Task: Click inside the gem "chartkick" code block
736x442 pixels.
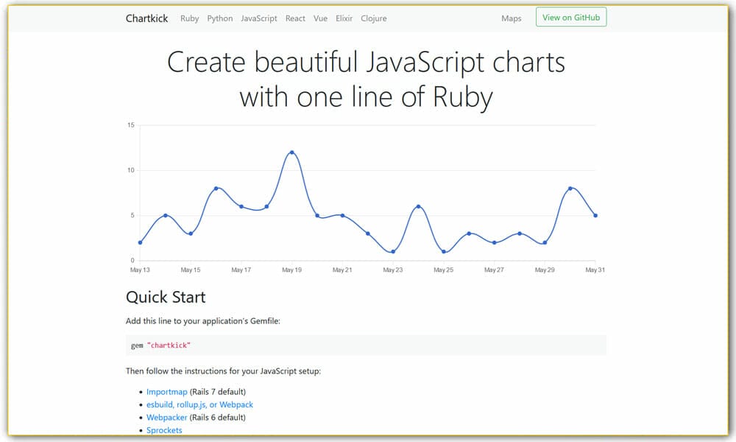Action: click(366, 345)
